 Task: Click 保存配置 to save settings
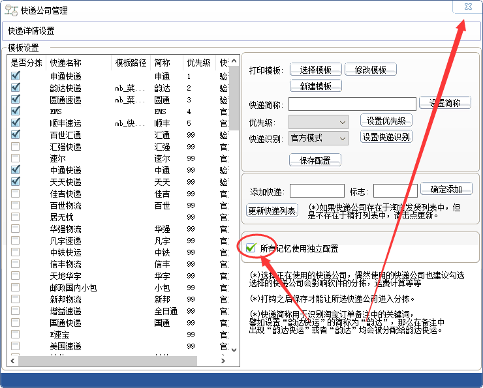click(x=315, y=160)
